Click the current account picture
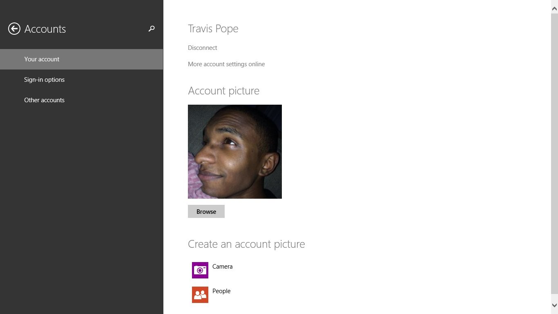 coord(235,152)
